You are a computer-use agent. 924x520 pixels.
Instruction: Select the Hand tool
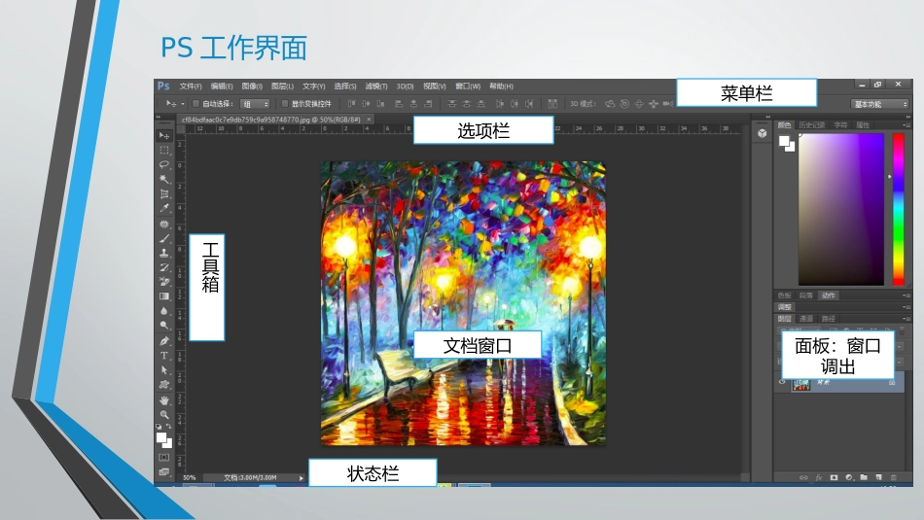(x=164, y=400)
